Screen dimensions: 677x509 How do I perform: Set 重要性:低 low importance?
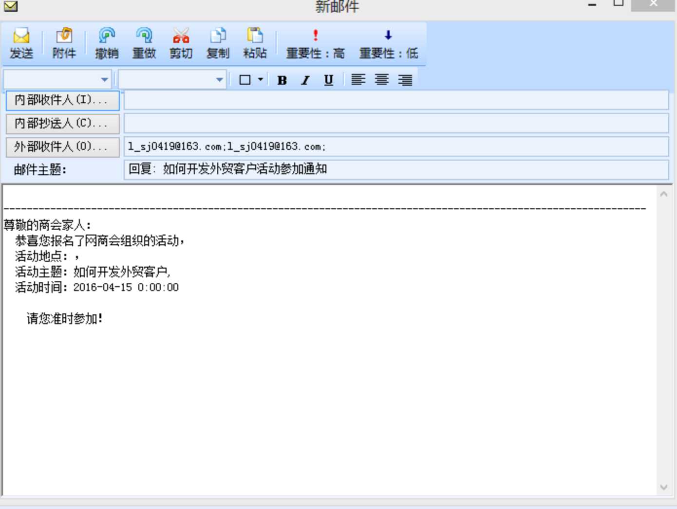388,43
